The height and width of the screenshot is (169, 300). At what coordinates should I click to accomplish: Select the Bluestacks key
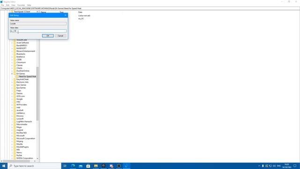21,54
